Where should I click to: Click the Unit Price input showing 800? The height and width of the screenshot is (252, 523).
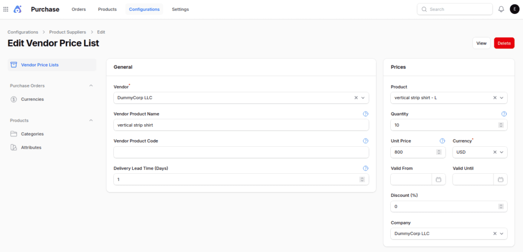point(418,152)
